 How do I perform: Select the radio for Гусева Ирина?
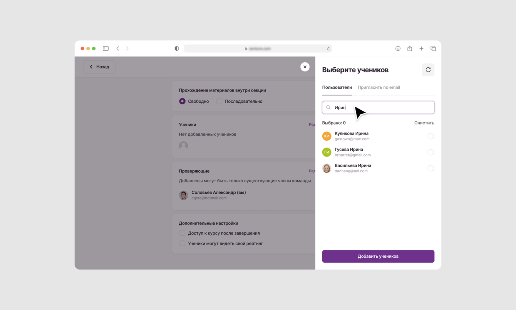coord(431,152)
